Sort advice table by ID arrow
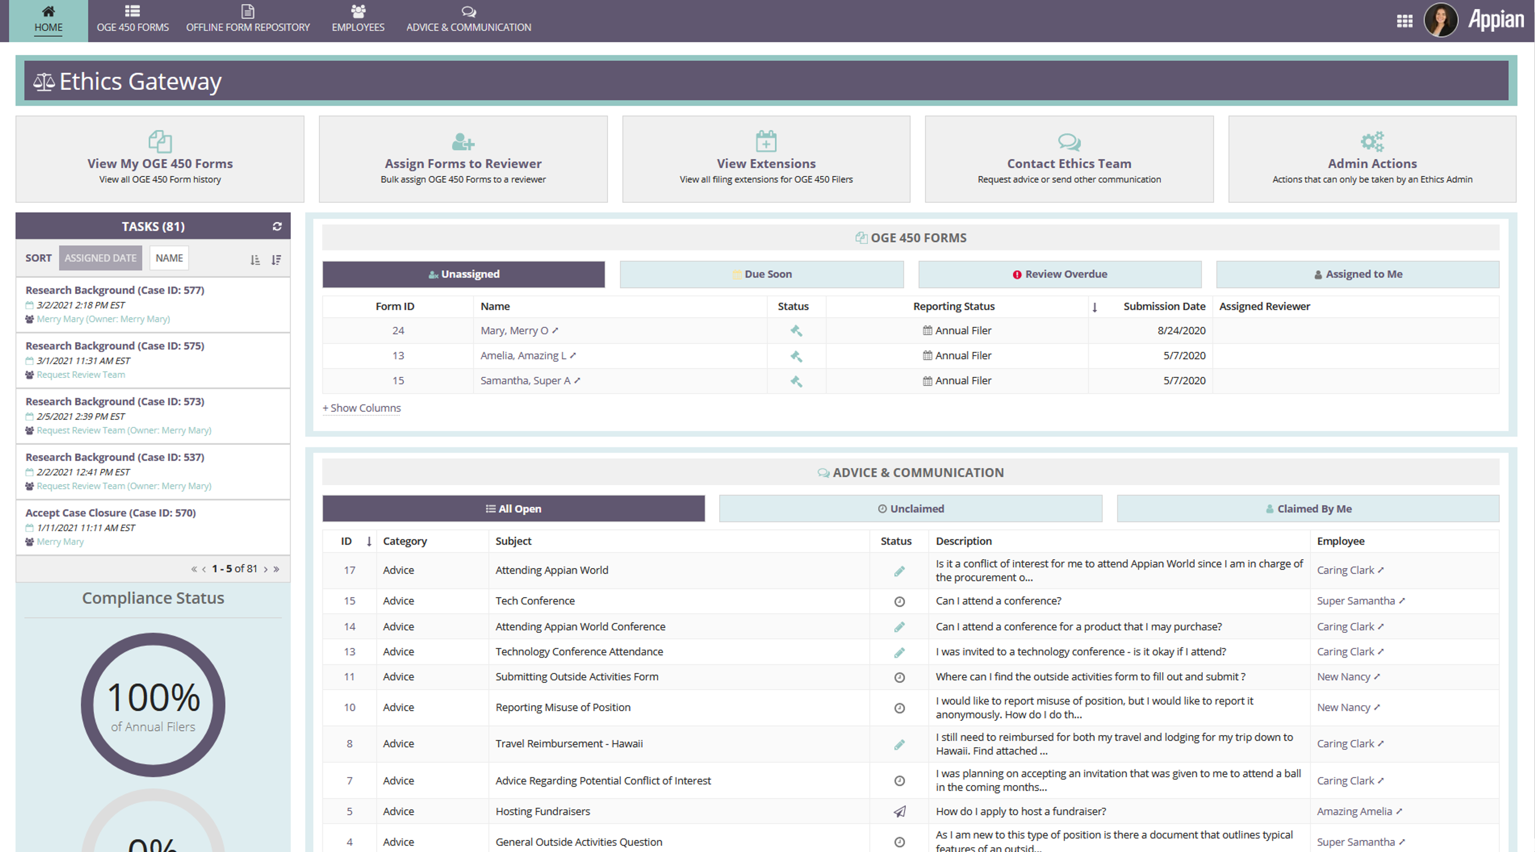This screenshot has height=852, width=1535. click(369, 541)
